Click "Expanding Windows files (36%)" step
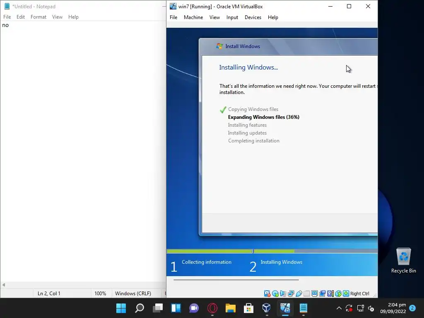 coord(264,117)
